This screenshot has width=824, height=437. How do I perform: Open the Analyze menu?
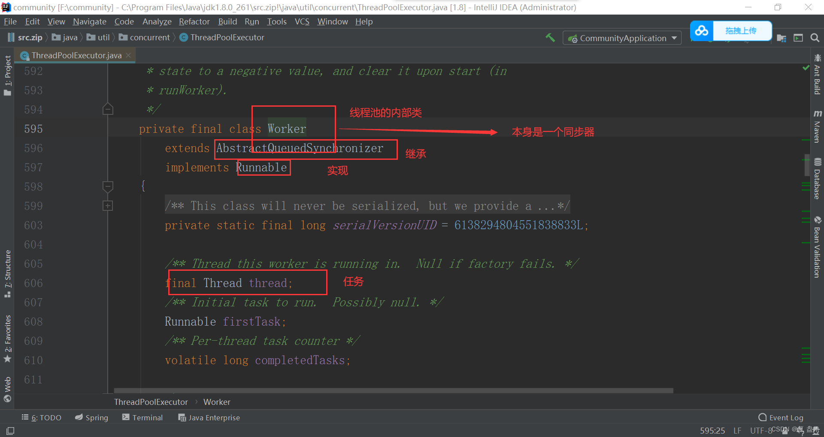pyautogui.click(x=157, y=21)
